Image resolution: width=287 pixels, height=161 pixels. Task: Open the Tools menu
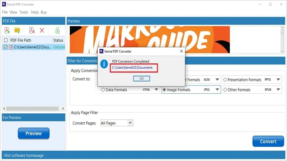tap(24, 12)
